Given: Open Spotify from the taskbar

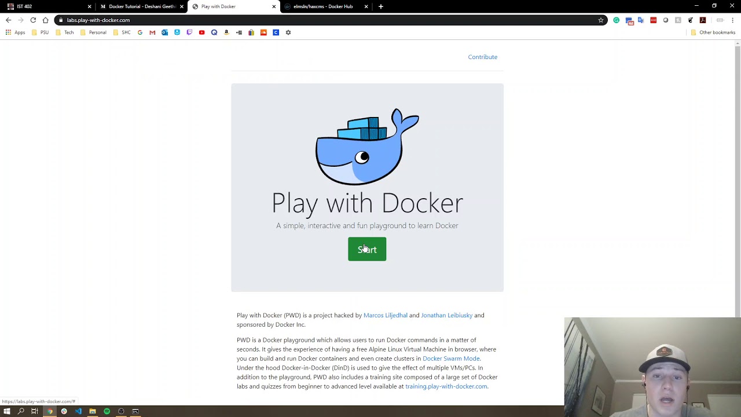Looking at the screenshot, I should tap(107, 411).
